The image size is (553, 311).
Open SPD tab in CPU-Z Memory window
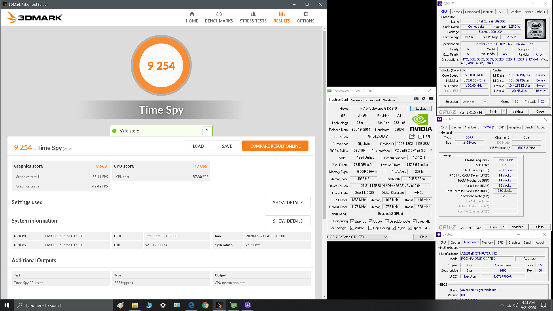pyautogui.click(x=501, y=127)
